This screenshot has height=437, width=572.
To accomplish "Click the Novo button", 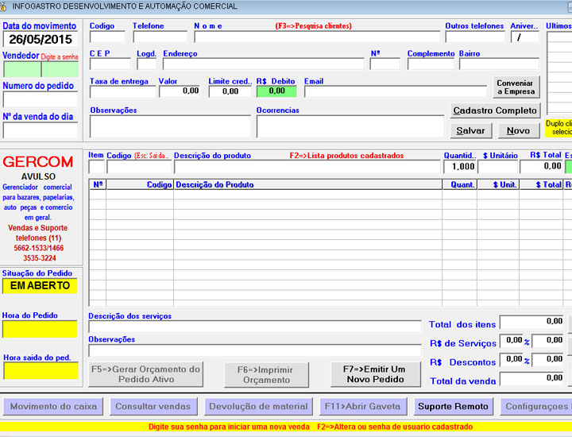I will [x=518, y=130].
